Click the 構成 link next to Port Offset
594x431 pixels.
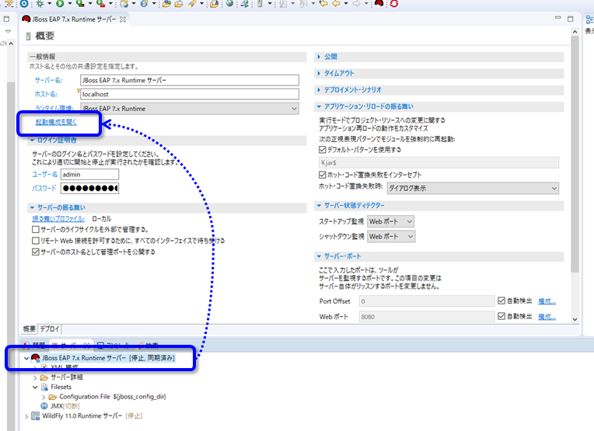547,301
